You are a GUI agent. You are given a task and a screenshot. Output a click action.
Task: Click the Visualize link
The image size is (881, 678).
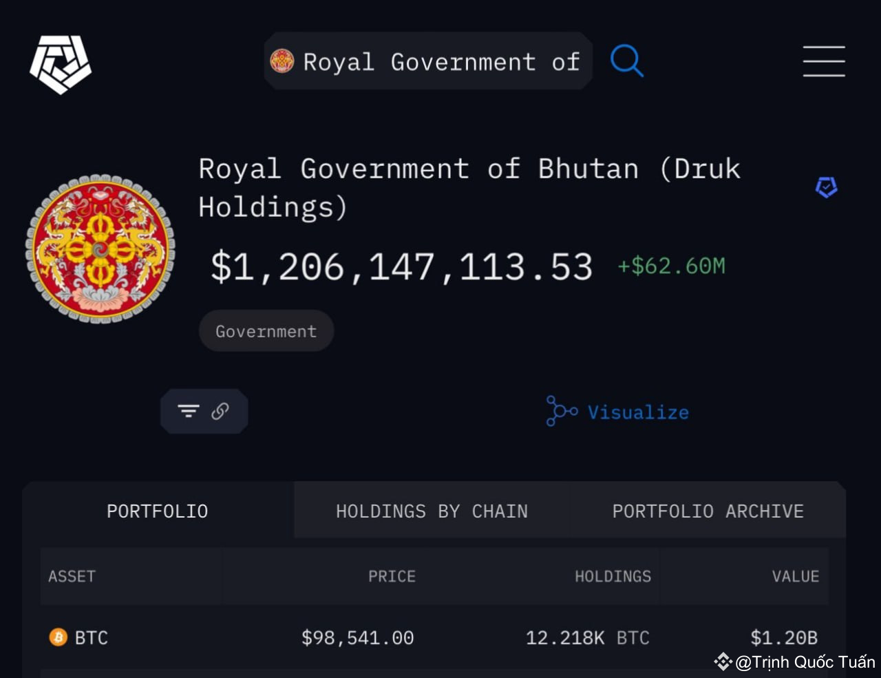[637, 412]
